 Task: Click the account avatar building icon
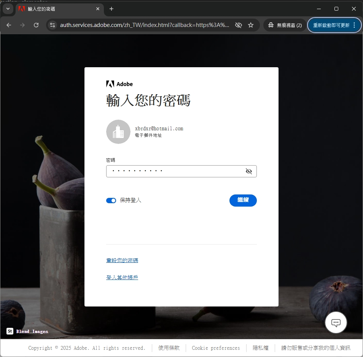118,132
